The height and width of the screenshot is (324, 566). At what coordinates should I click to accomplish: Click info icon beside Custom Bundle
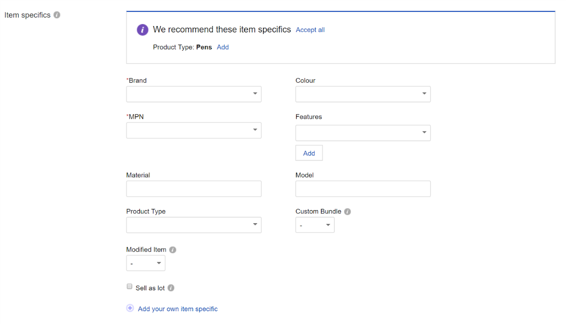point(348,212)
